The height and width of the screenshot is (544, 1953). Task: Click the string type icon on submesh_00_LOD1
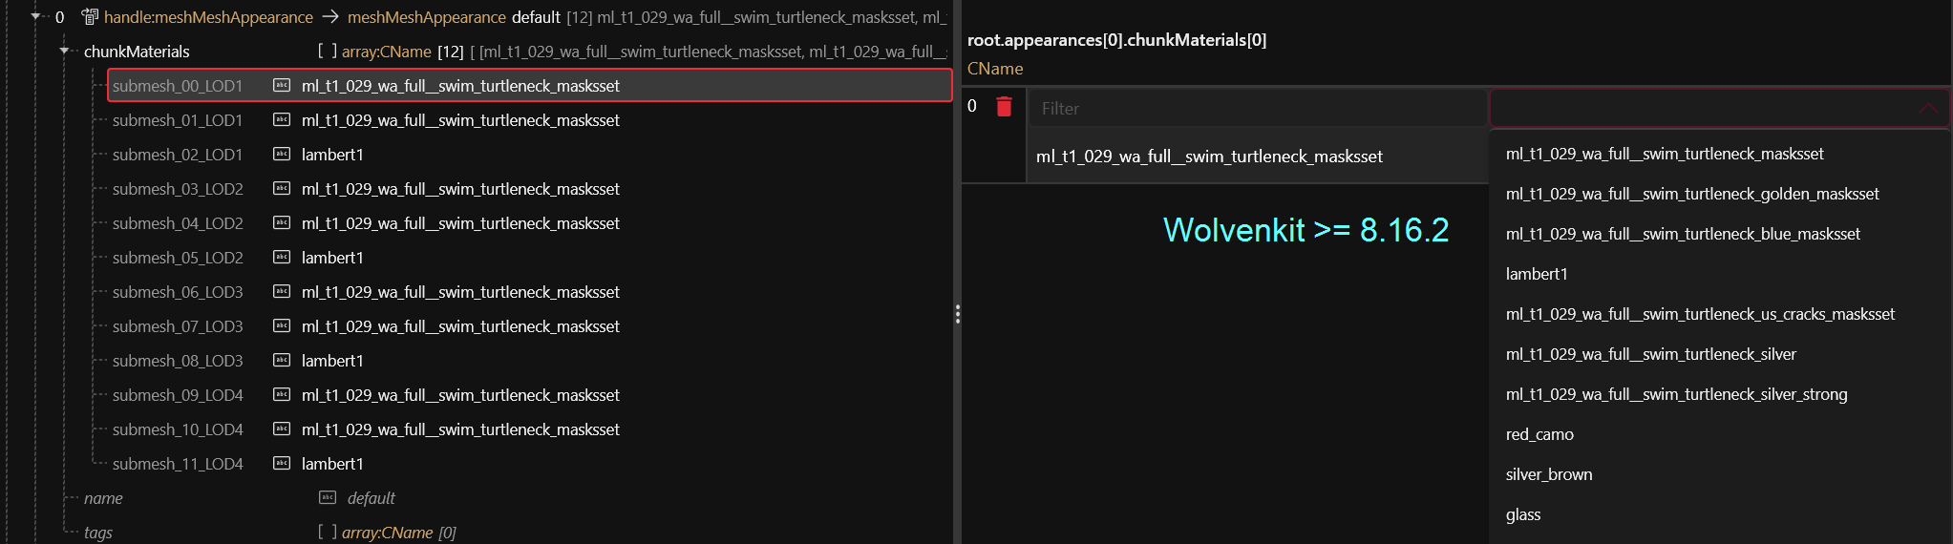[x=282, y=85]
